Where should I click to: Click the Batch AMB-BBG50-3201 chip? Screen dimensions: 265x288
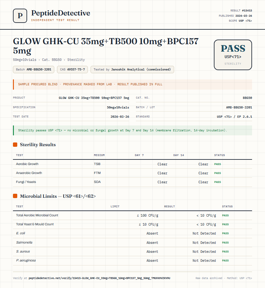point(34,70)
